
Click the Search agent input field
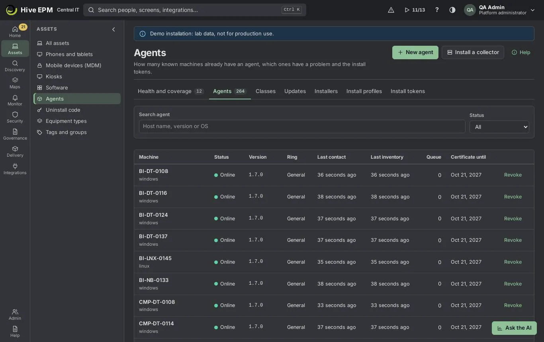pos(302,126)
